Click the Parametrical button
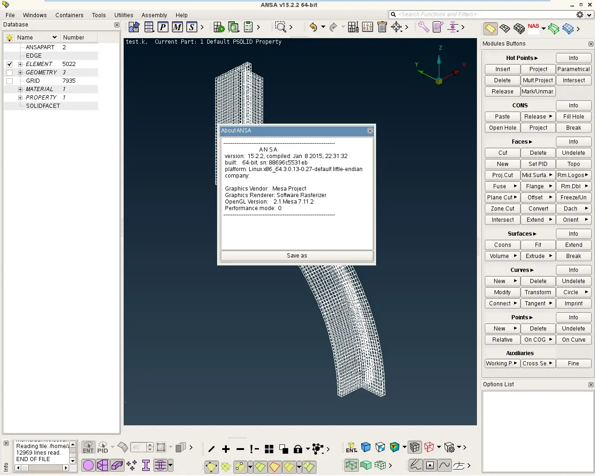This screenshot has height=476, width=595. point(574,69)
